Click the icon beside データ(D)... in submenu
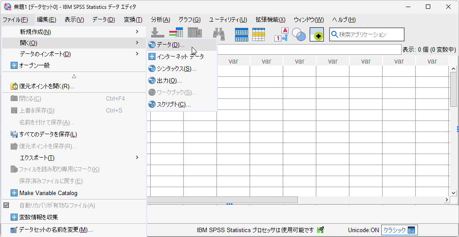The height and width of the screenshot is (237, 459). click(x=152, y=45)
